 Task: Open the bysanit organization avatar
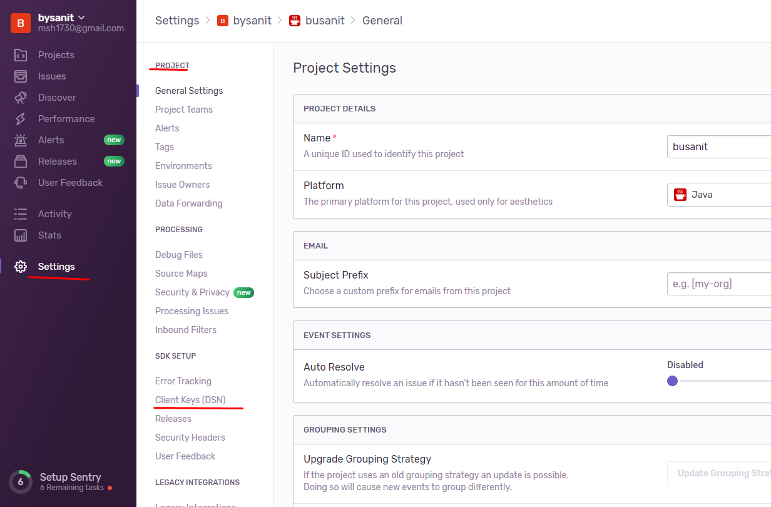(21, 23)
